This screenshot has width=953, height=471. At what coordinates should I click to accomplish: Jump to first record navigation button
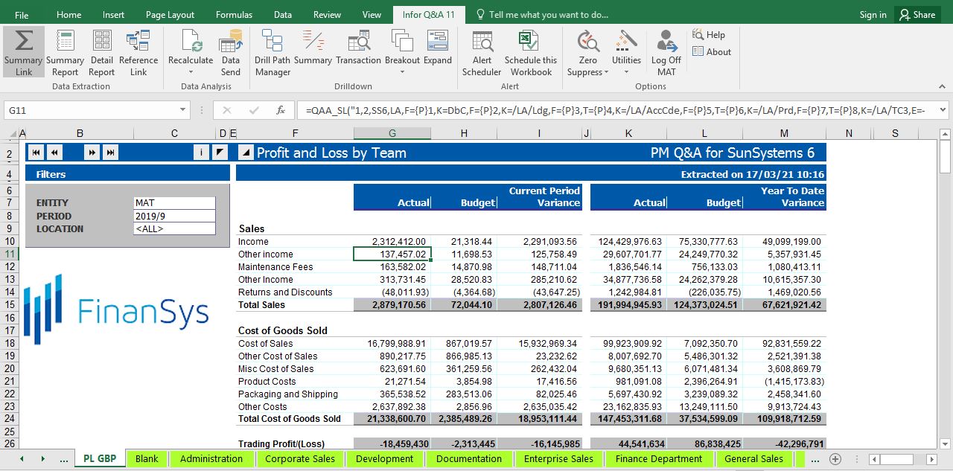(36, 153)
